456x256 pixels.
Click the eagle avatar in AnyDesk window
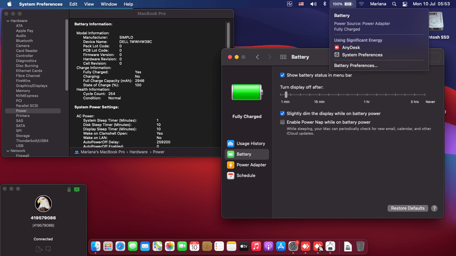pos(43,204)
